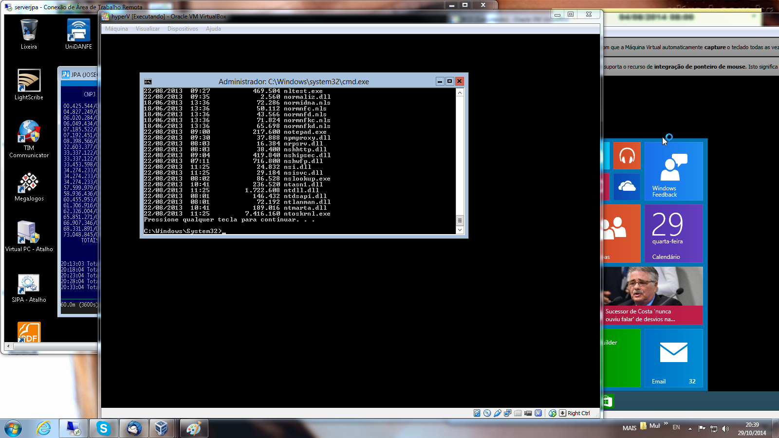
Task: Click the hard disk activity indicator in VirtualBox status bar
Action: coord(477,413)
